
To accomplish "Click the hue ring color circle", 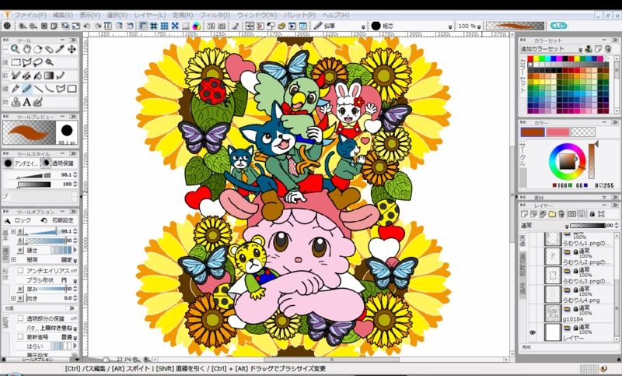I will 567,162.
